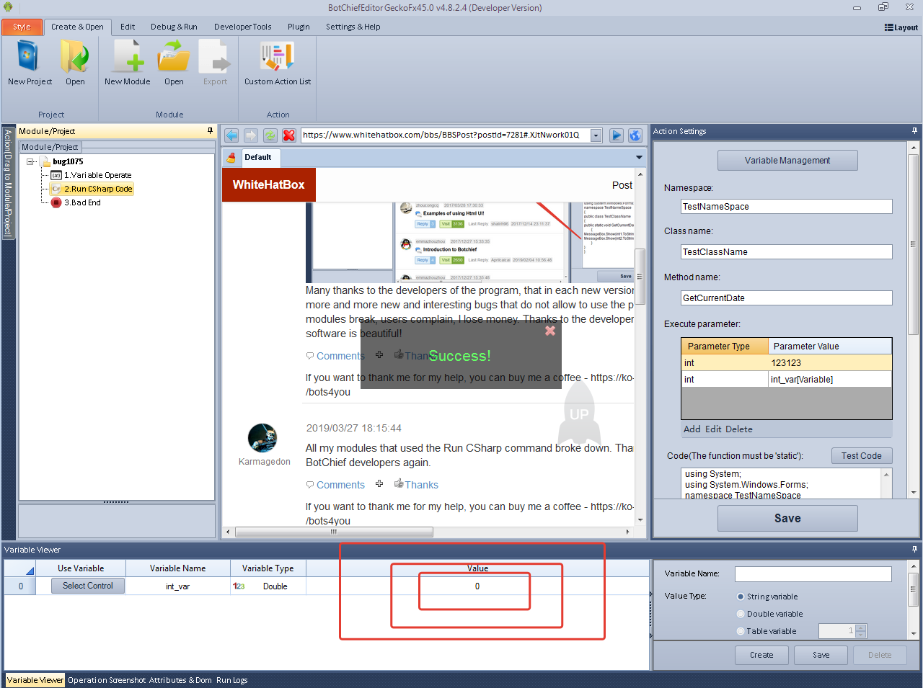Switch to the Debug & Run ribbon tab
923x688 pixels.
coord(174,27)
